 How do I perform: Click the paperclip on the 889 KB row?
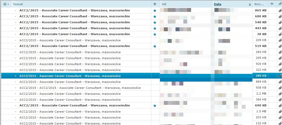[x=280, y=82]
